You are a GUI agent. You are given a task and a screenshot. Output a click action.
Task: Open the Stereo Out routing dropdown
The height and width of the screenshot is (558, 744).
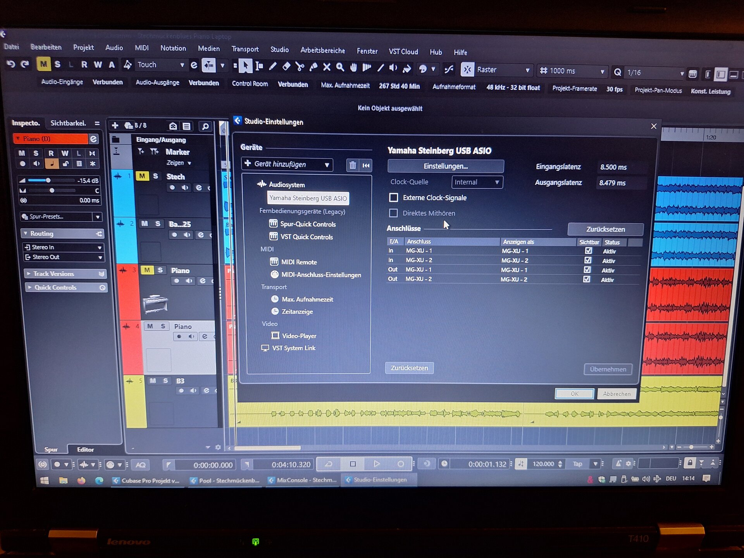(64, 257)
